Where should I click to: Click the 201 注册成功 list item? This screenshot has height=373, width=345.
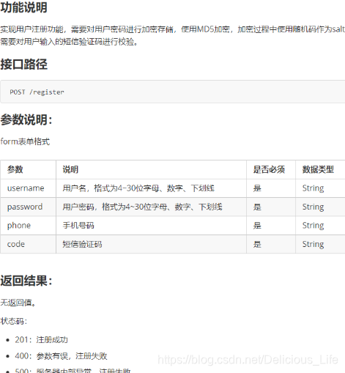41,340
